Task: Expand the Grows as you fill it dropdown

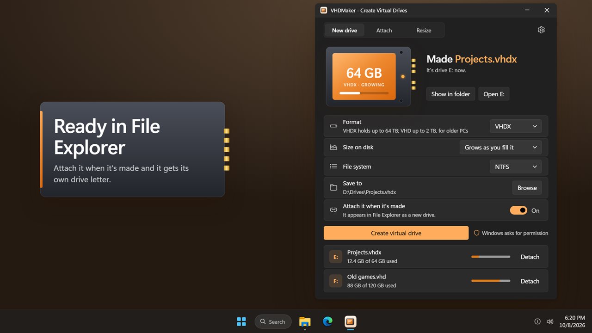Action: coord(500,148)
